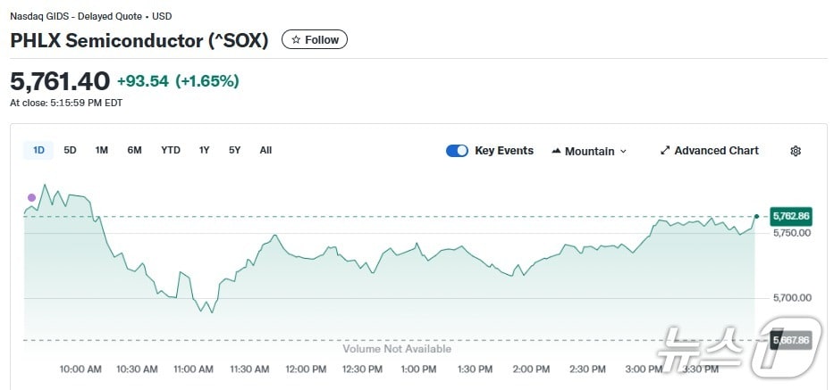This screenshot has height=390, width=834.
Task: Click the green 5,762.86 price label
Action: pyautogui.click(x=790, y=216)
